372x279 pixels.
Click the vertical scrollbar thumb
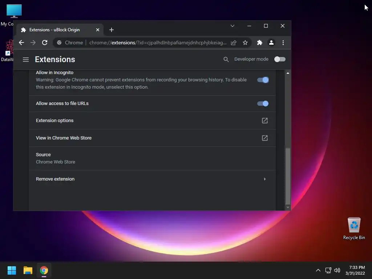point(288,176)
